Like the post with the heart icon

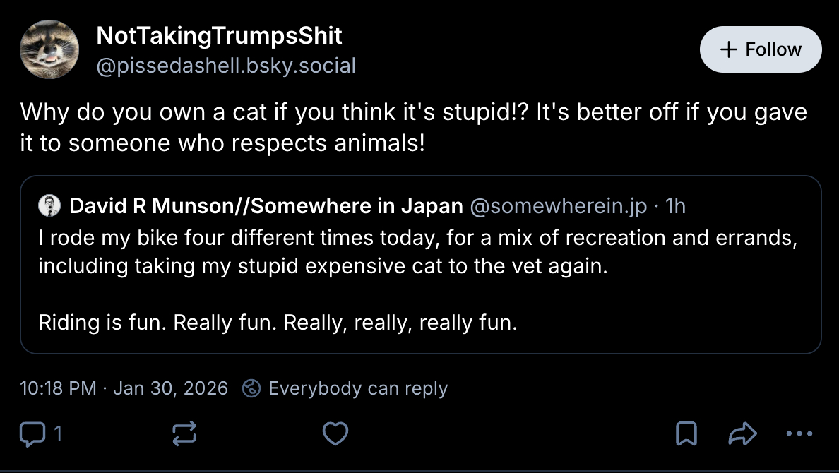(x=335, y=433)
